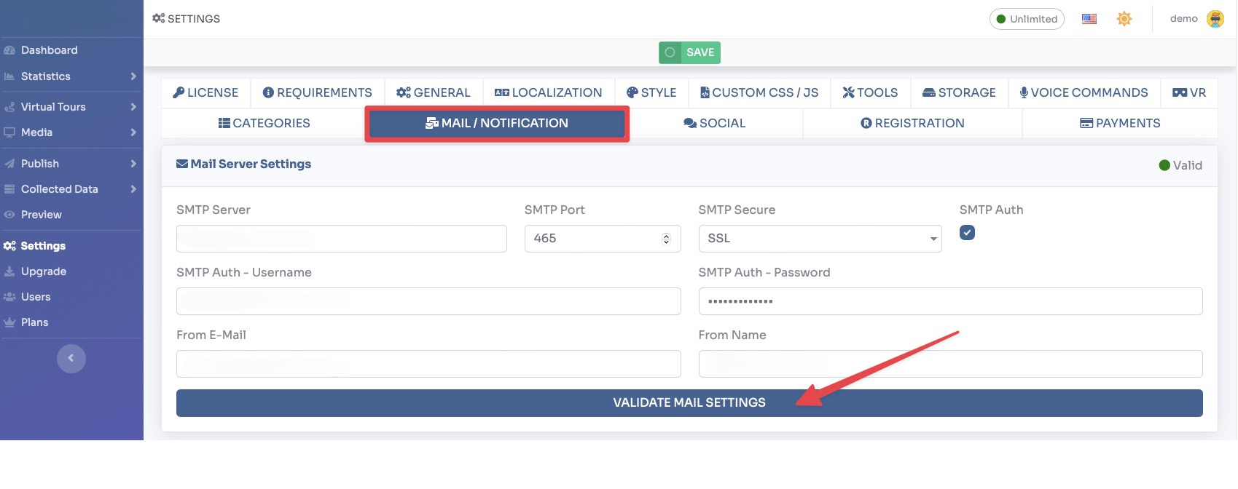Image resolution: width=1238 pixels, height=489 pixels.
Task: Click the Statistics chart icon
Action: (9, 76)
